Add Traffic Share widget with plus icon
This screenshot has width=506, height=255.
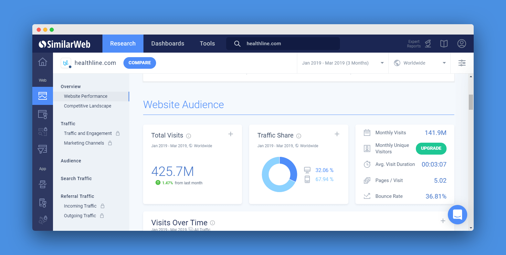point(337,134)
